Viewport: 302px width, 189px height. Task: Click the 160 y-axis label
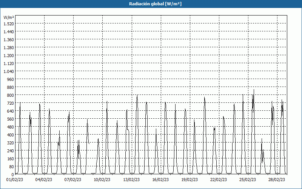[11, 158]
